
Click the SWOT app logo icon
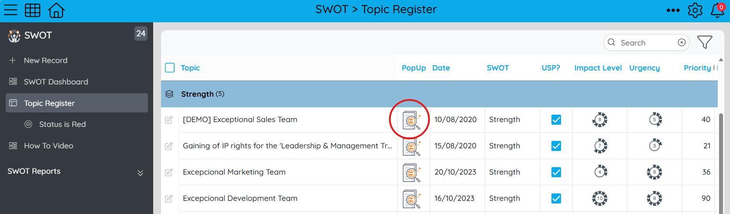pos(14,36)
